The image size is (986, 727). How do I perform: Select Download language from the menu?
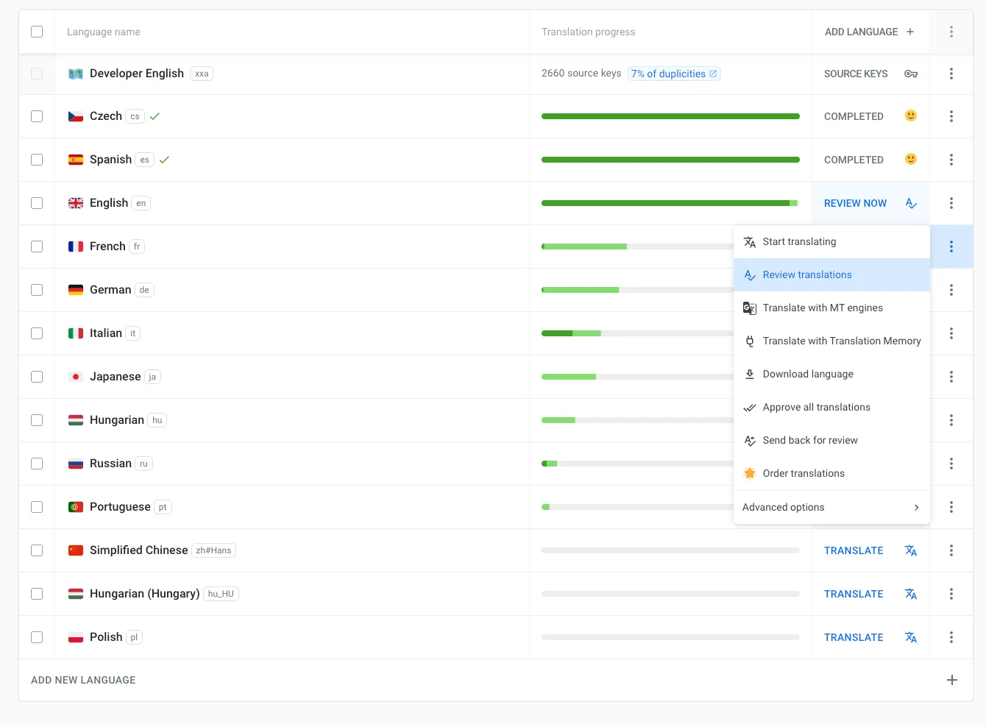[807, 374]
